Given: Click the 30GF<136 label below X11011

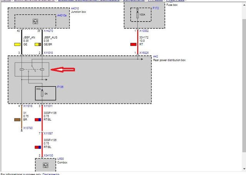Looking at the screenshot, I should [50, 113].
